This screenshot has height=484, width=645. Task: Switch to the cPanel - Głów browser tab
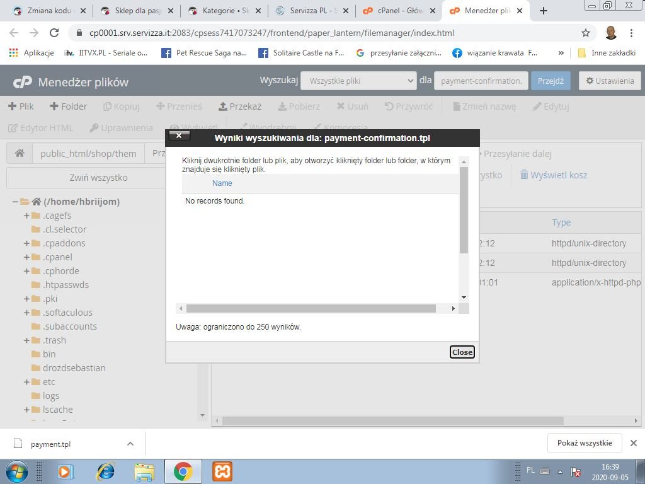(399, 11)
